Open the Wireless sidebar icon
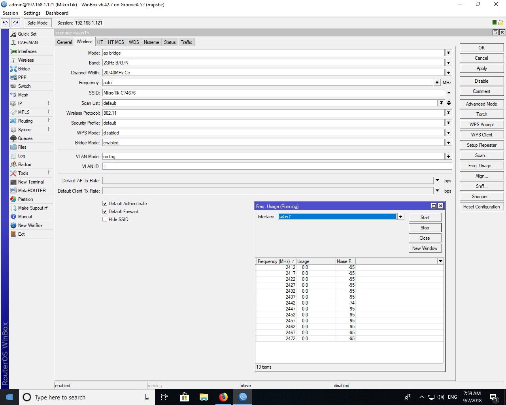The image size is (506, 405). pyautogui.click(x=13, y=60)
